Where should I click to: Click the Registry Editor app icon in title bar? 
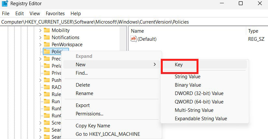tap(6, 4)
